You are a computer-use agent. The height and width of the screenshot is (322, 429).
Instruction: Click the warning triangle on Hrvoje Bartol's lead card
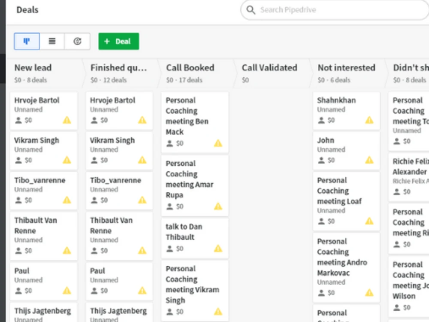point(66,120)
